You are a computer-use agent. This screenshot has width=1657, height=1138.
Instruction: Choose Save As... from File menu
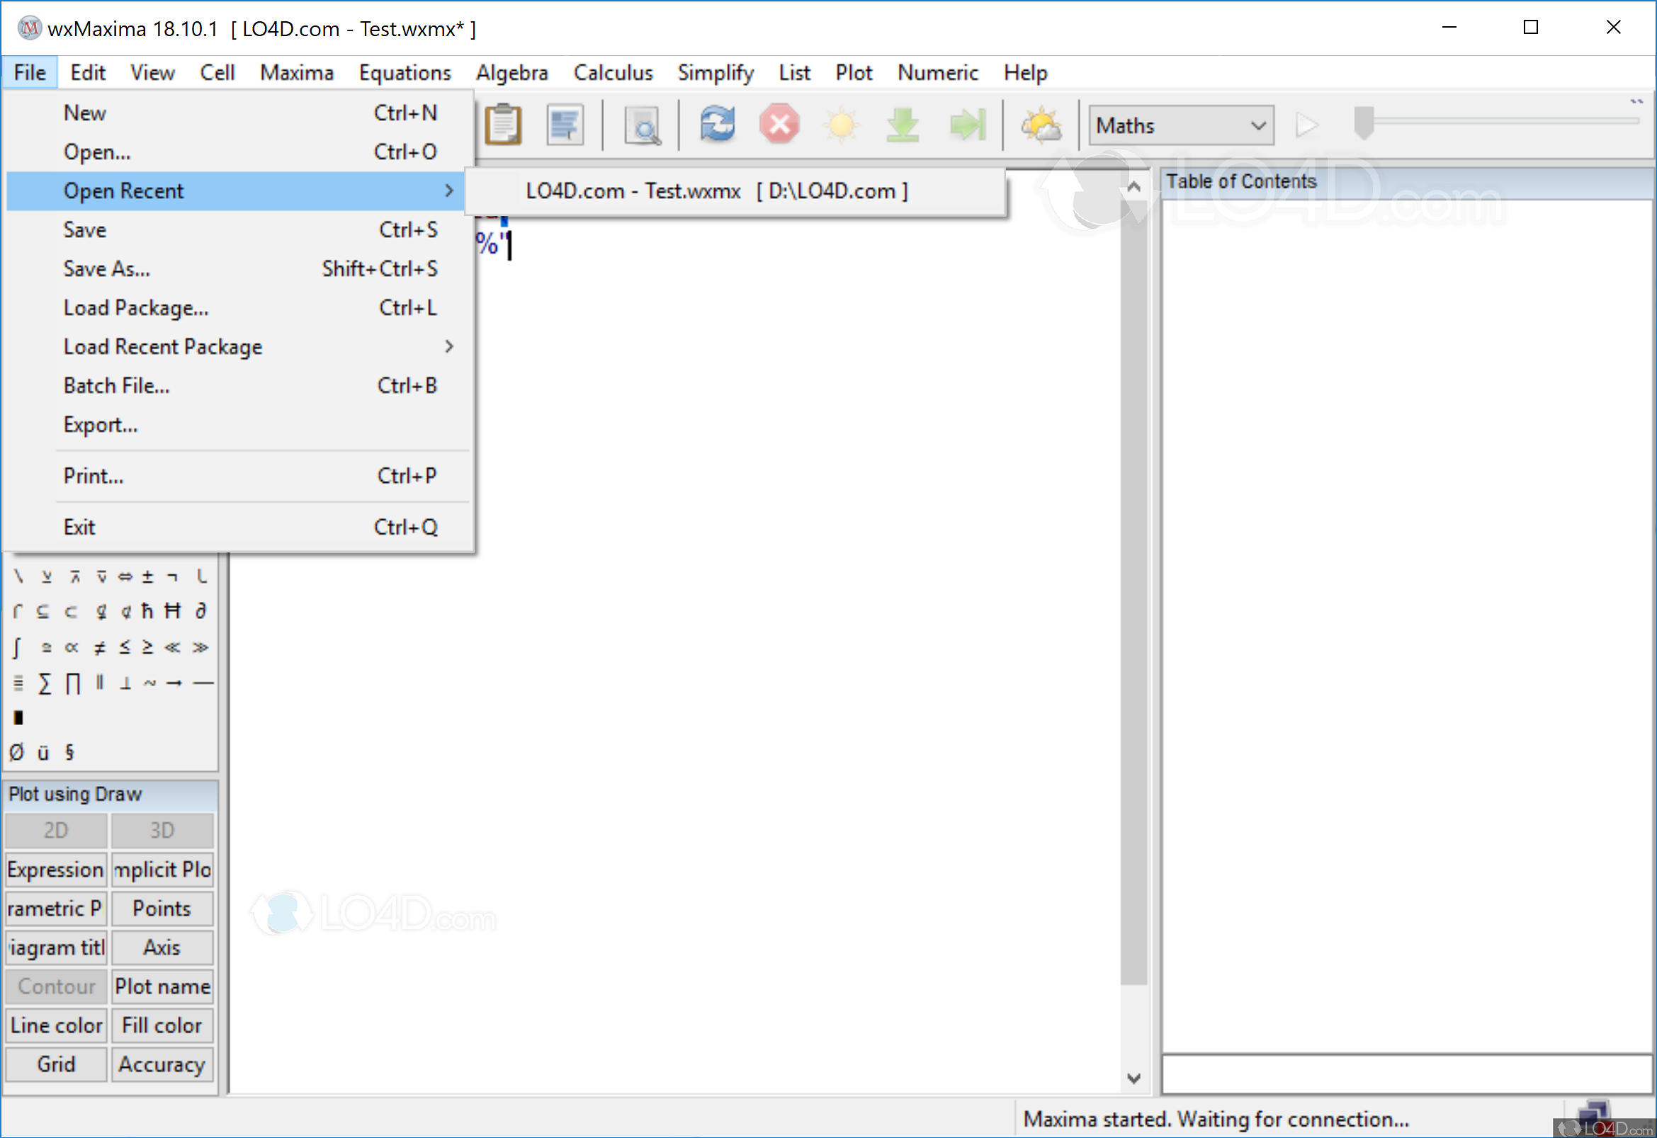(107, 269)
